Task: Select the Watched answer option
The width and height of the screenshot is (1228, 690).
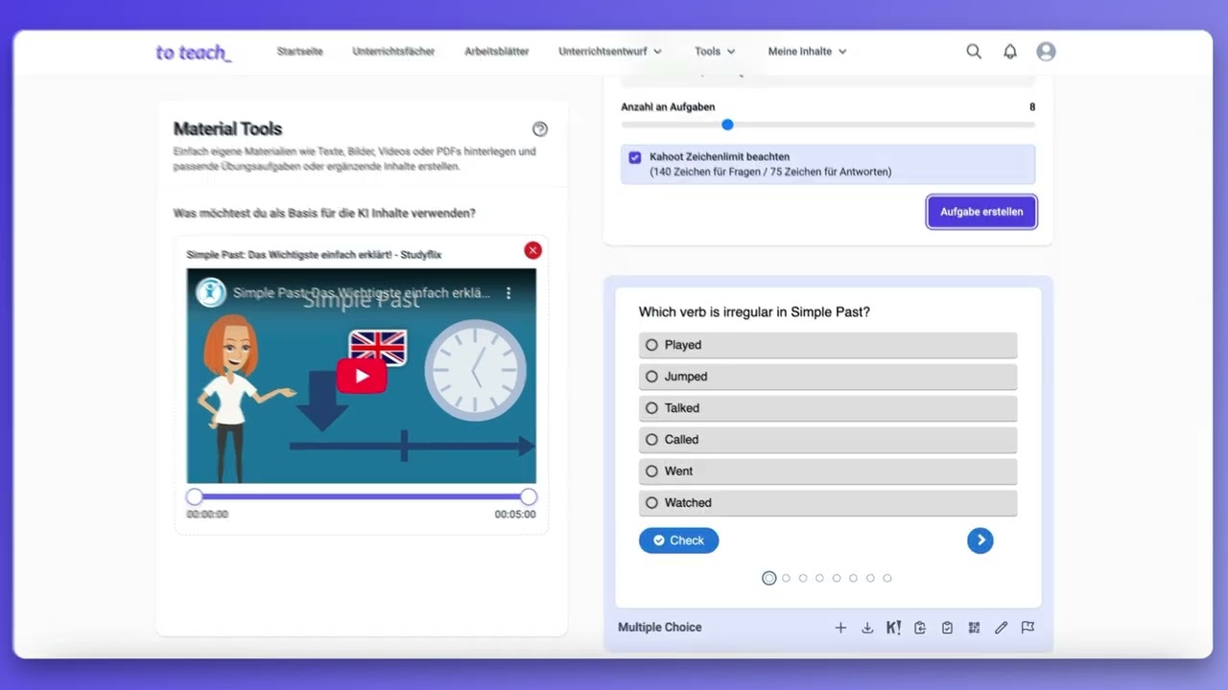Action: pyautogui.click(x=828, y=503)
